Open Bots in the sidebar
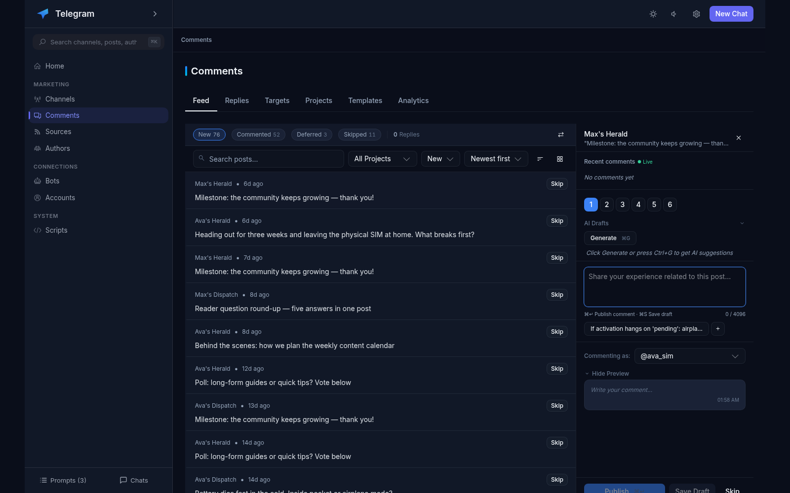Screen dimensions: 790x493 click(x=98, y=181)
